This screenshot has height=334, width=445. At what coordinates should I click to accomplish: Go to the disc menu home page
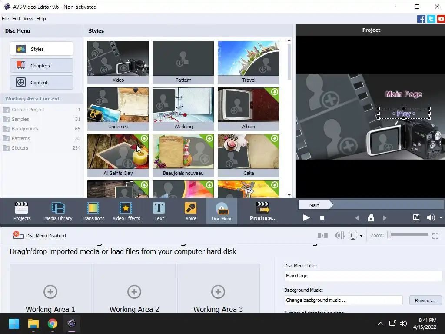[371, 218]
